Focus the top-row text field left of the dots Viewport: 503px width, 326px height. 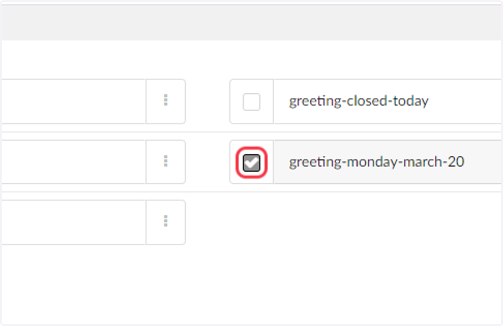73,101
